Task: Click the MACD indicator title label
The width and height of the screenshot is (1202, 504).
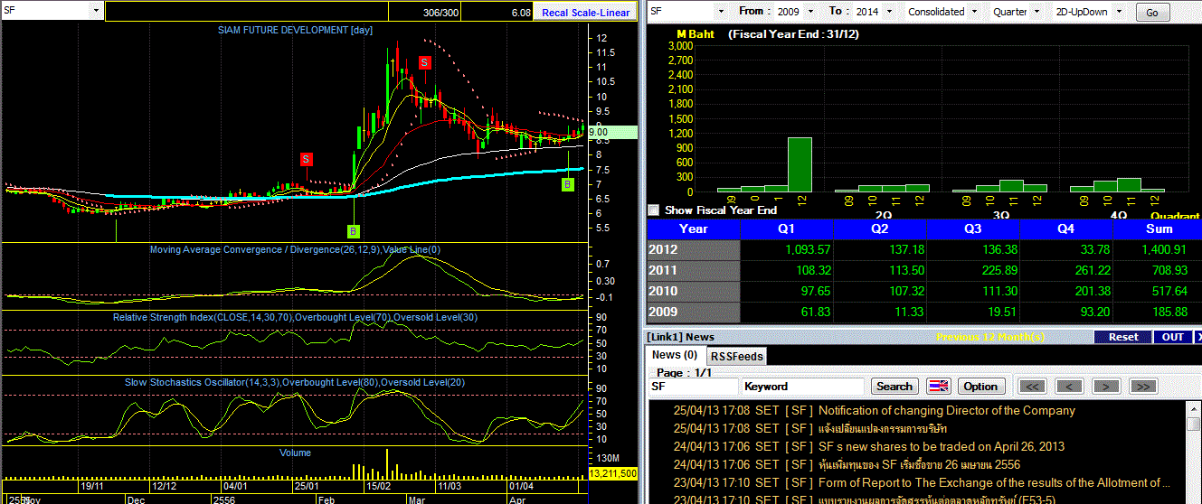Action: [295, 249]
